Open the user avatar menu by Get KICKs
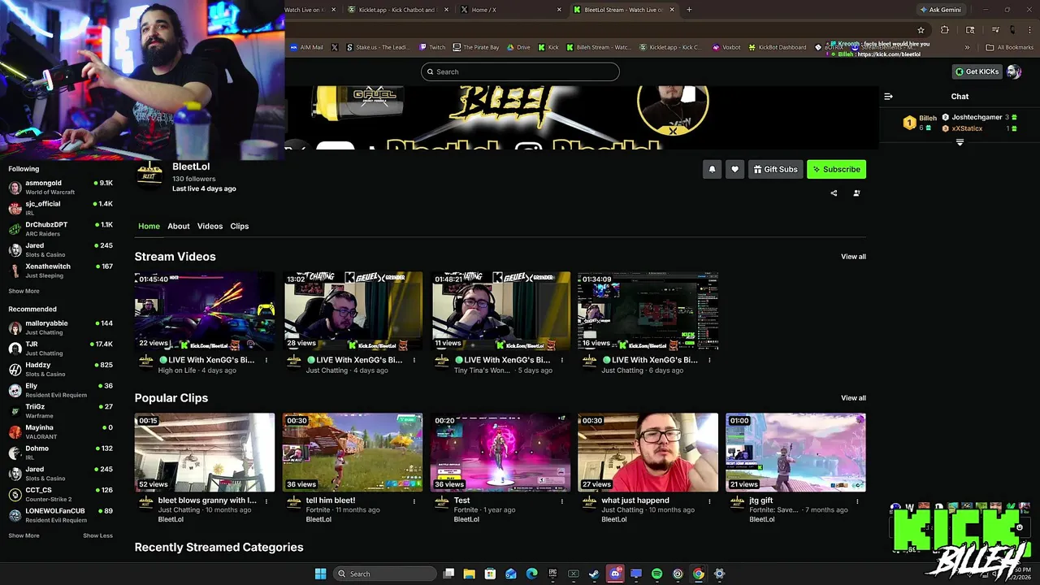The width and height of the screenshot is (1040, 585). click(x=1013, y=71)
